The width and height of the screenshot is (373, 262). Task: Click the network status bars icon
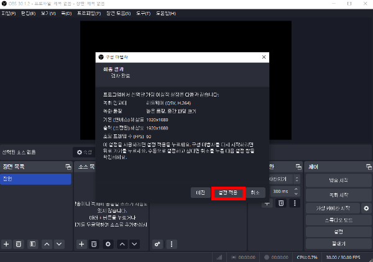click(x=219, y=257)
